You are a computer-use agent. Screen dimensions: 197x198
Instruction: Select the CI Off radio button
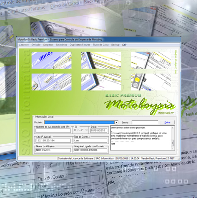pyautogui.click(x=82, y=130)
